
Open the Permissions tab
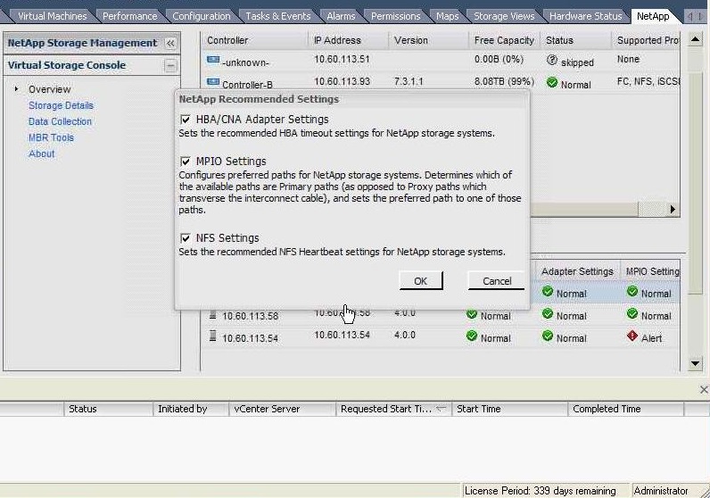[395, 16]
